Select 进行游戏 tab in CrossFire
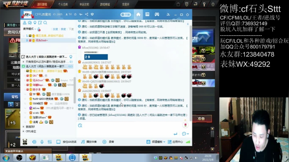 (x=42, y=4)
